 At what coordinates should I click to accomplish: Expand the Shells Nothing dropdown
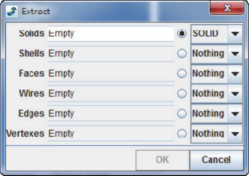click(235, 54)
